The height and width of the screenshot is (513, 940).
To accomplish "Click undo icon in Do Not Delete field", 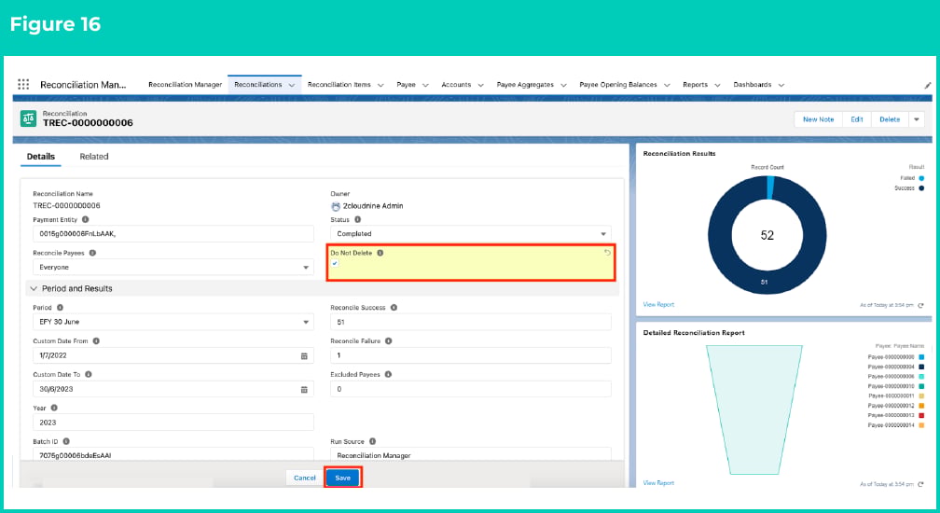I will (x=607, y=253).
